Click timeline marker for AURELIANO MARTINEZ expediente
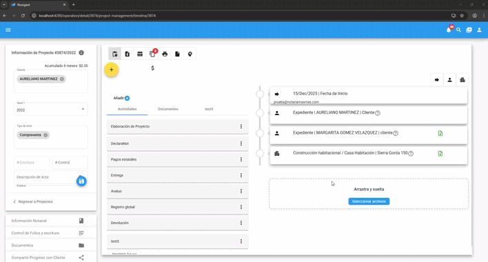Viewport: 488px width, 262px height. [x=260, y=113]
